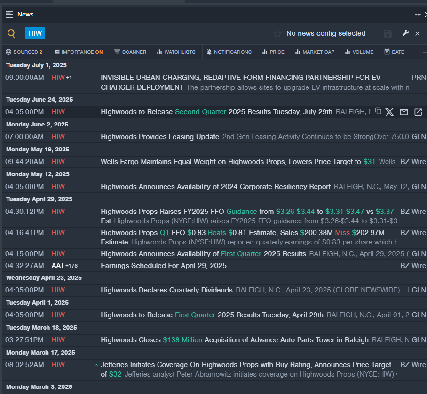Click HIW +1 ticker on July 1 row

[62, 78]
